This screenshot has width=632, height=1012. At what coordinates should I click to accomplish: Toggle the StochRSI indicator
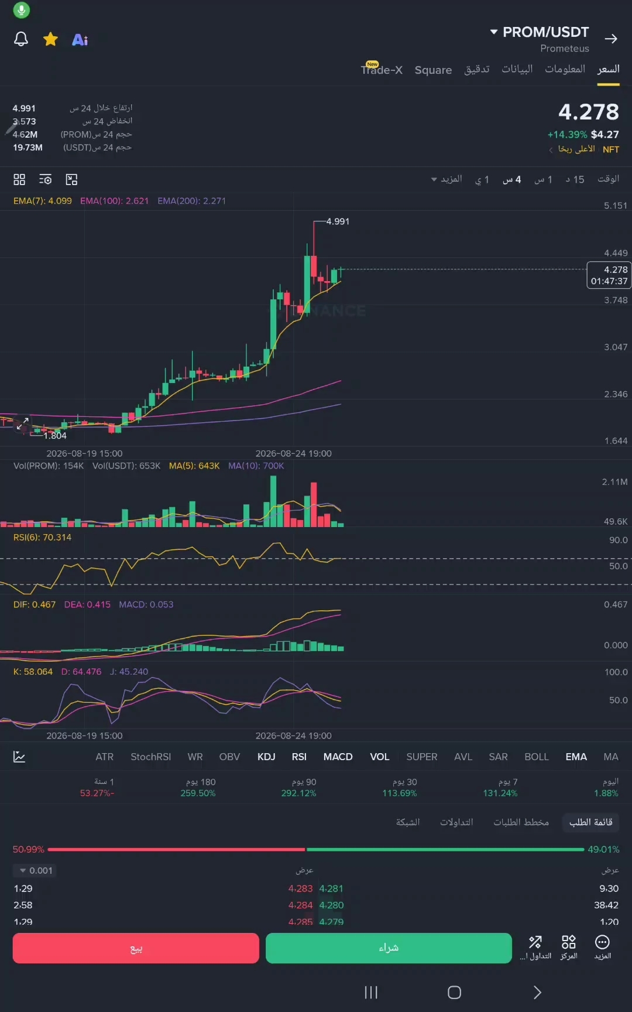[151, 757]
